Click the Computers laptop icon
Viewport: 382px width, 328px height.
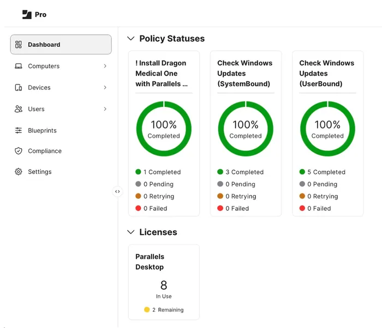point(19,66)
